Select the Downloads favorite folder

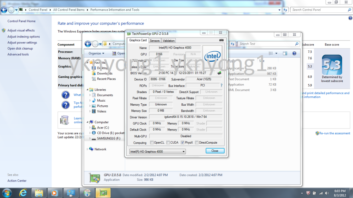(x=105, y=73)
